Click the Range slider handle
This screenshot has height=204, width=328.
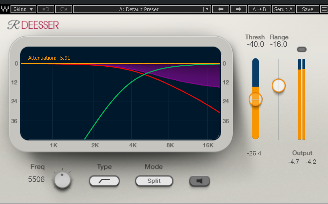pyautogui.click(x=279, y=86)
